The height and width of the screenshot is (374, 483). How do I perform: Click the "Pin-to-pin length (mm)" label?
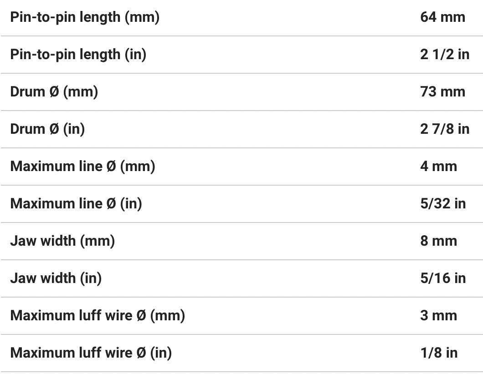tap(85, 17)
